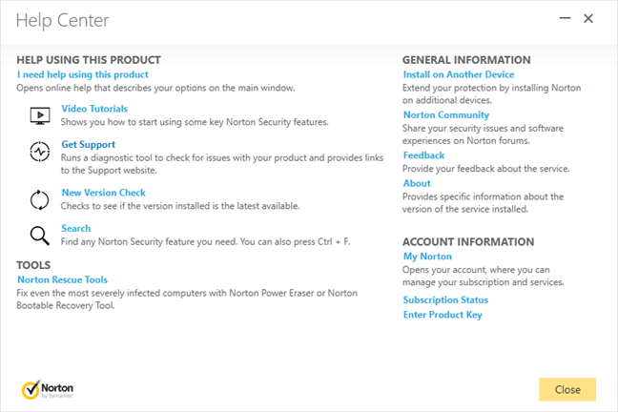Click text 'Provide your feedback about the service'
Viewport: 618px width, 412px height.
[x=486, y=169]
